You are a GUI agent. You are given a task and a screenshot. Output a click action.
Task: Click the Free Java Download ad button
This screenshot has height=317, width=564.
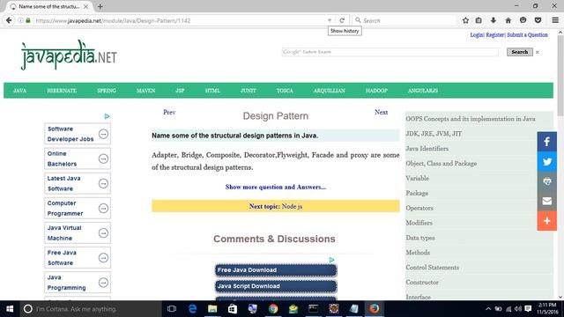pos(276,270)
